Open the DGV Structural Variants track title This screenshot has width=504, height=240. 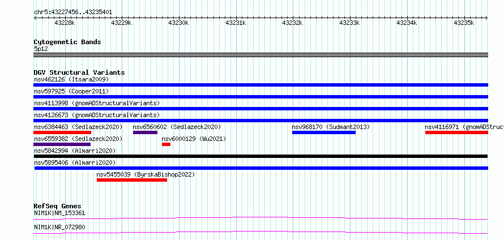[x=79, y=72]
